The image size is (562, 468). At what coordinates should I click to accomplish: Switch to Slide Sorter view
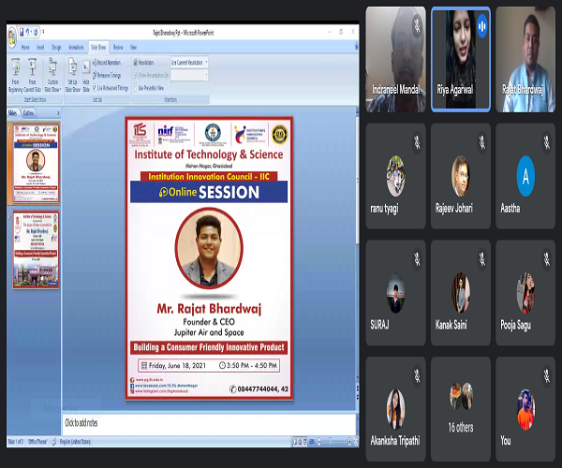301,442
